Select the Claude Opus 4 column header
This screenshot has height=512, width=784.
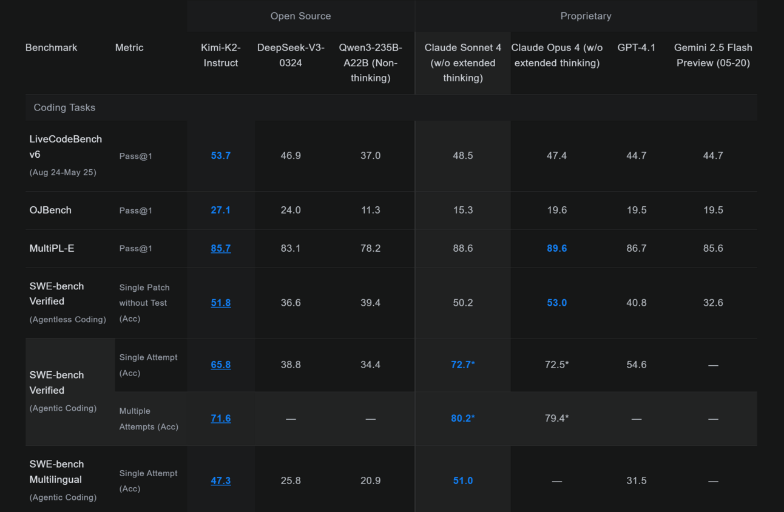[557, 55]
